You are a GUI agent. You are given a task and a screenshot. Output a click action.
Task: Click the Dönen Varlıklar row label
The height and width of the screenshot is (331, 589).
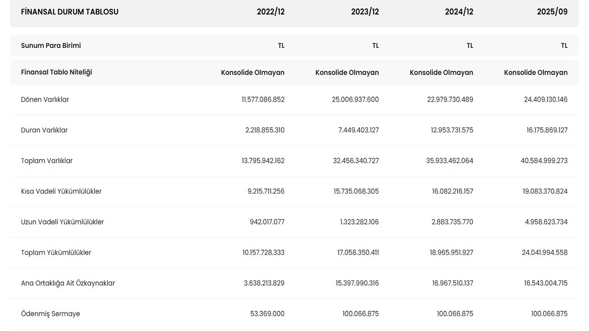45,100
